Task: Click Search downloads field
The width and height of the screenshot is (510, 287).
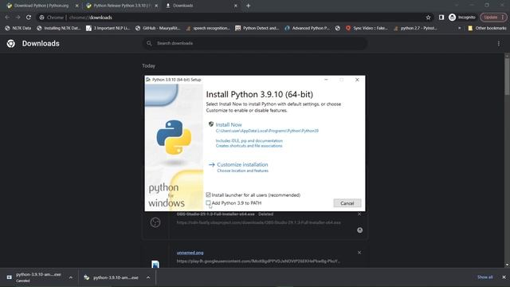Action: (x=255, y=43)
